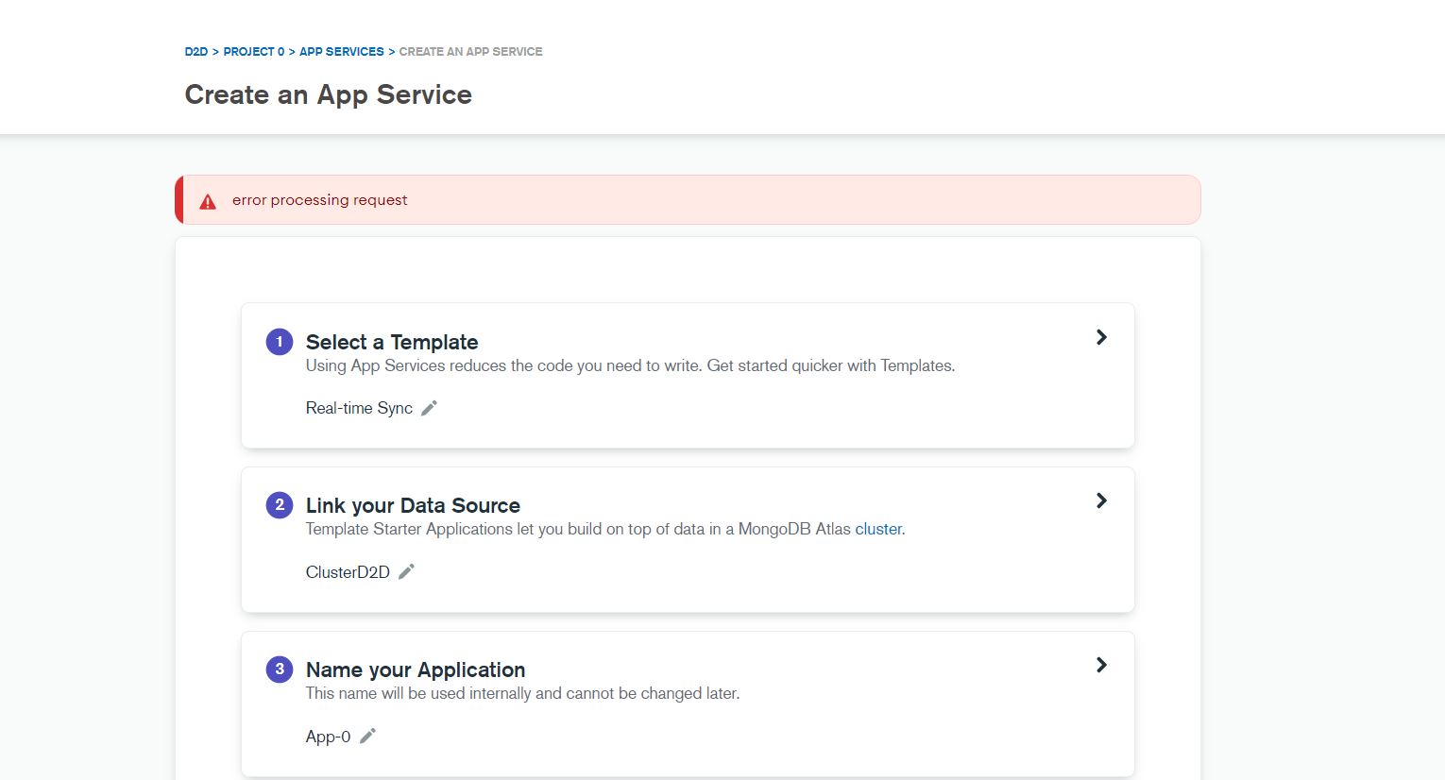
Task: Expand Name your Application chevron
Action: (1100, 665)
